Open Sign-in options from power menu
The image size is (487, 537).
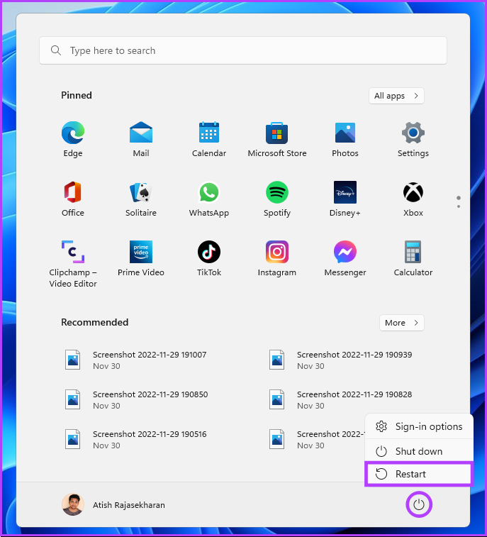419,426
